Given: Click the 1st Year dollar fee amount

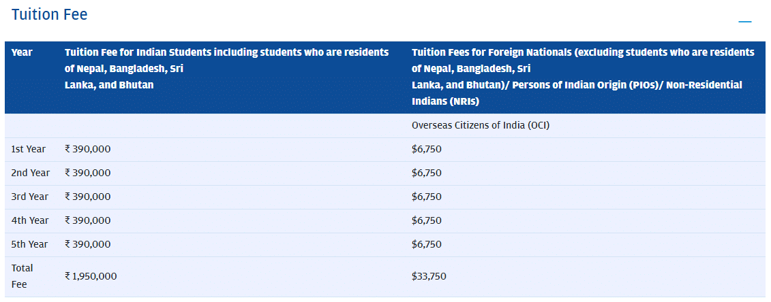Looking at the screenshot, I should pos(427,149).
